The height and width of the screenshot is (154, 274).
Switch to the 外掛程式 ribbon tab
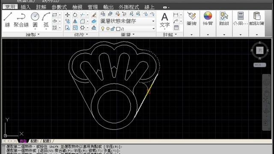[129, 7]
